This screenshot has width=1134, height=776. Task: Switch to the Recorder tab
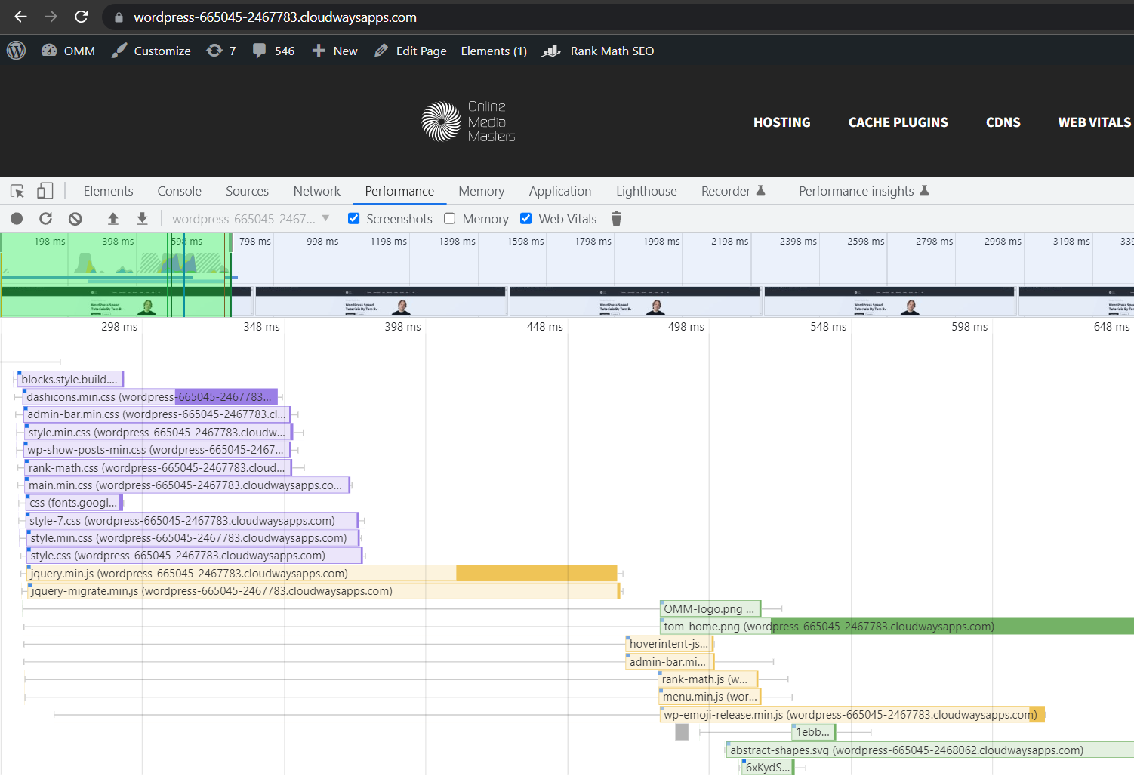(x=733, y=191)
